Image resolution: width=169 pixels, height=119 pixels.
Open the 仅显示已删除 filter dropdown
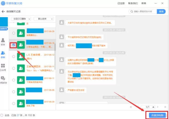tap(21, 19)
